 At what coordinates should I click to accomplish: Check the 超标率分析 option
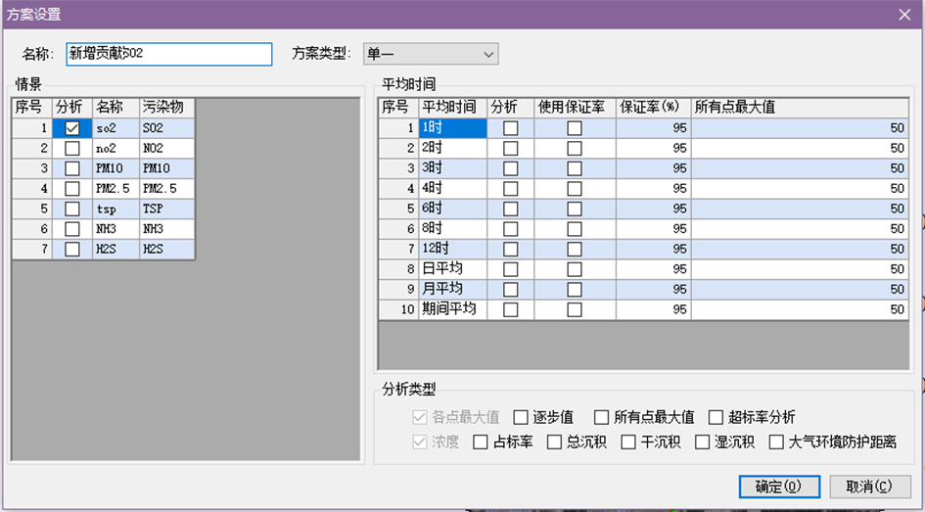pyautogui.click(x=717, y=417)
